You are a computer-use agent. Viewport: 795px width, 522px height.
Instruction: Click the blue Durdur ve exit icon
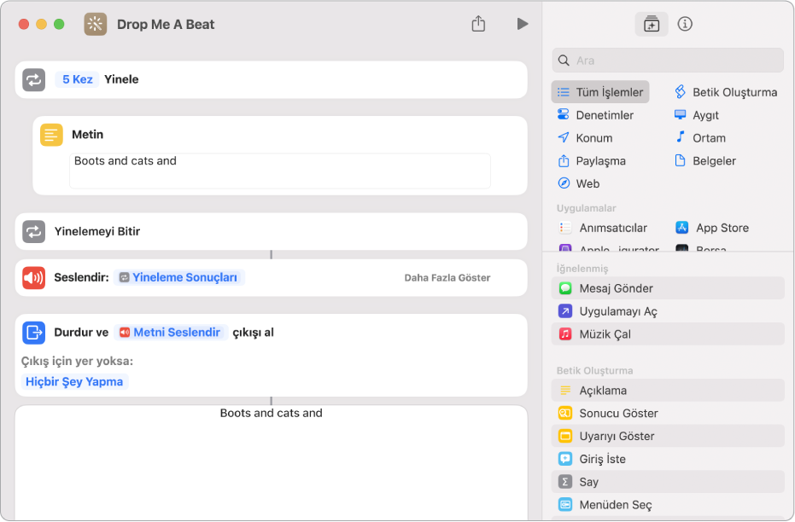(34, 333)
